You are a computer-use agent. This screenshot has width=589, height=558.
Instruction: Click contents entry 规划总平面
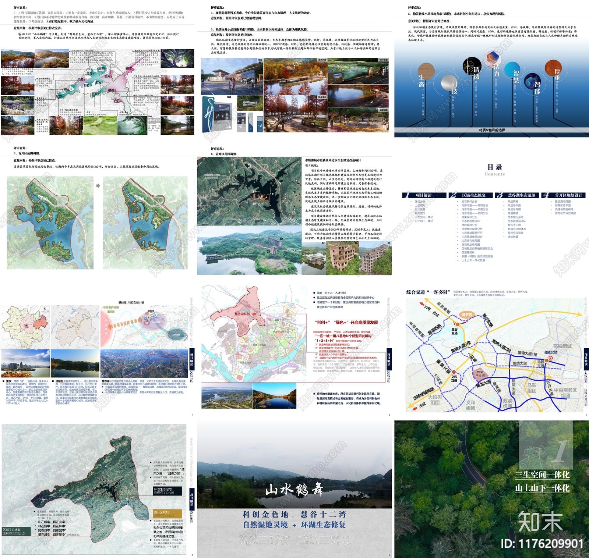[x=514, y=206]
